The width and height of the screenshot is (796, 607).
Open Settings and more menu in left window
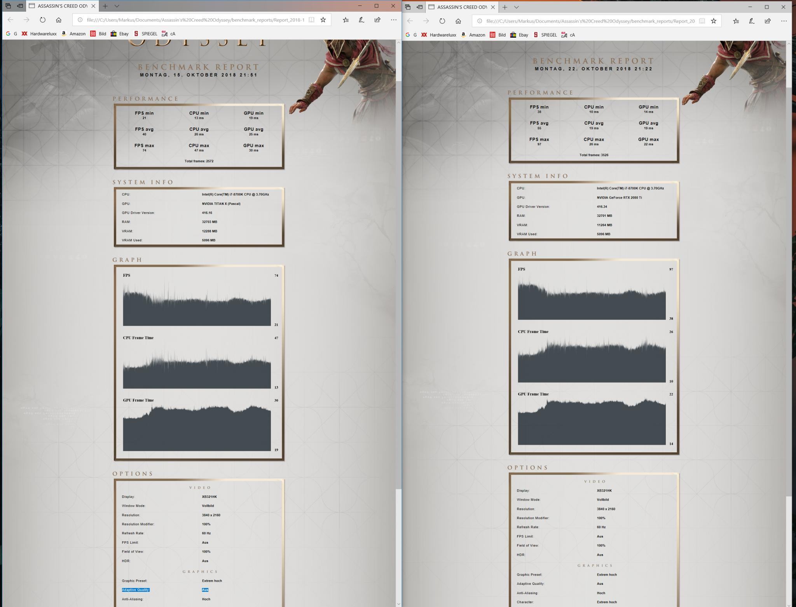[x=394, y=20]
